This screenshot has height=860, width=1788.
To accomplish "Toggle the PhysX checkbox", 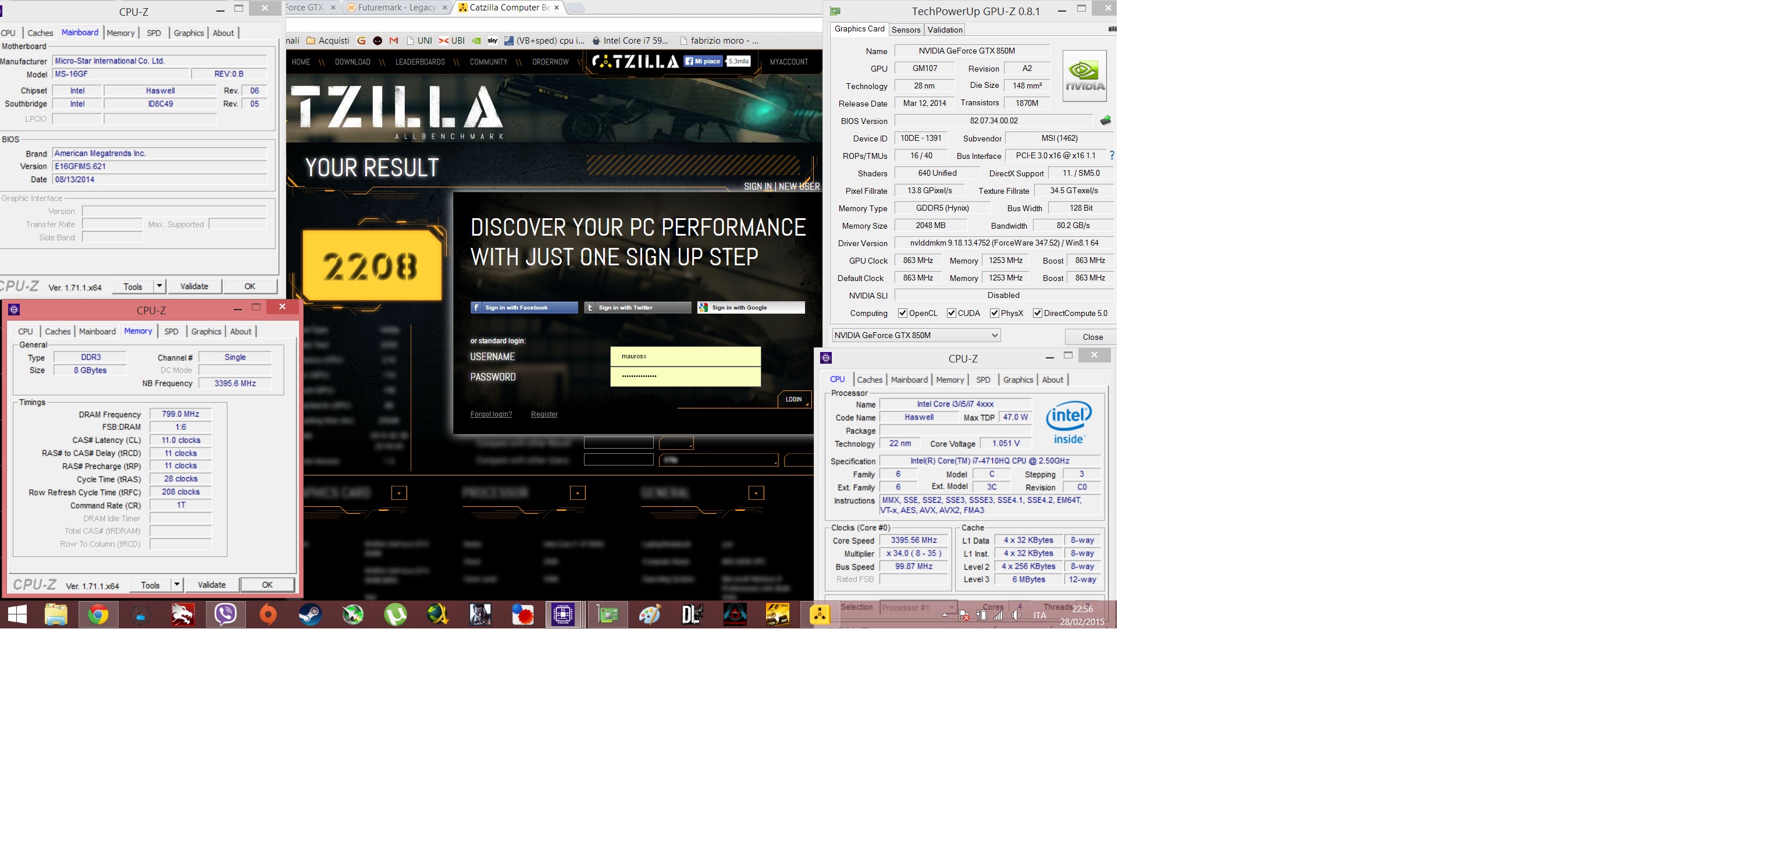I will coord(994,313).
